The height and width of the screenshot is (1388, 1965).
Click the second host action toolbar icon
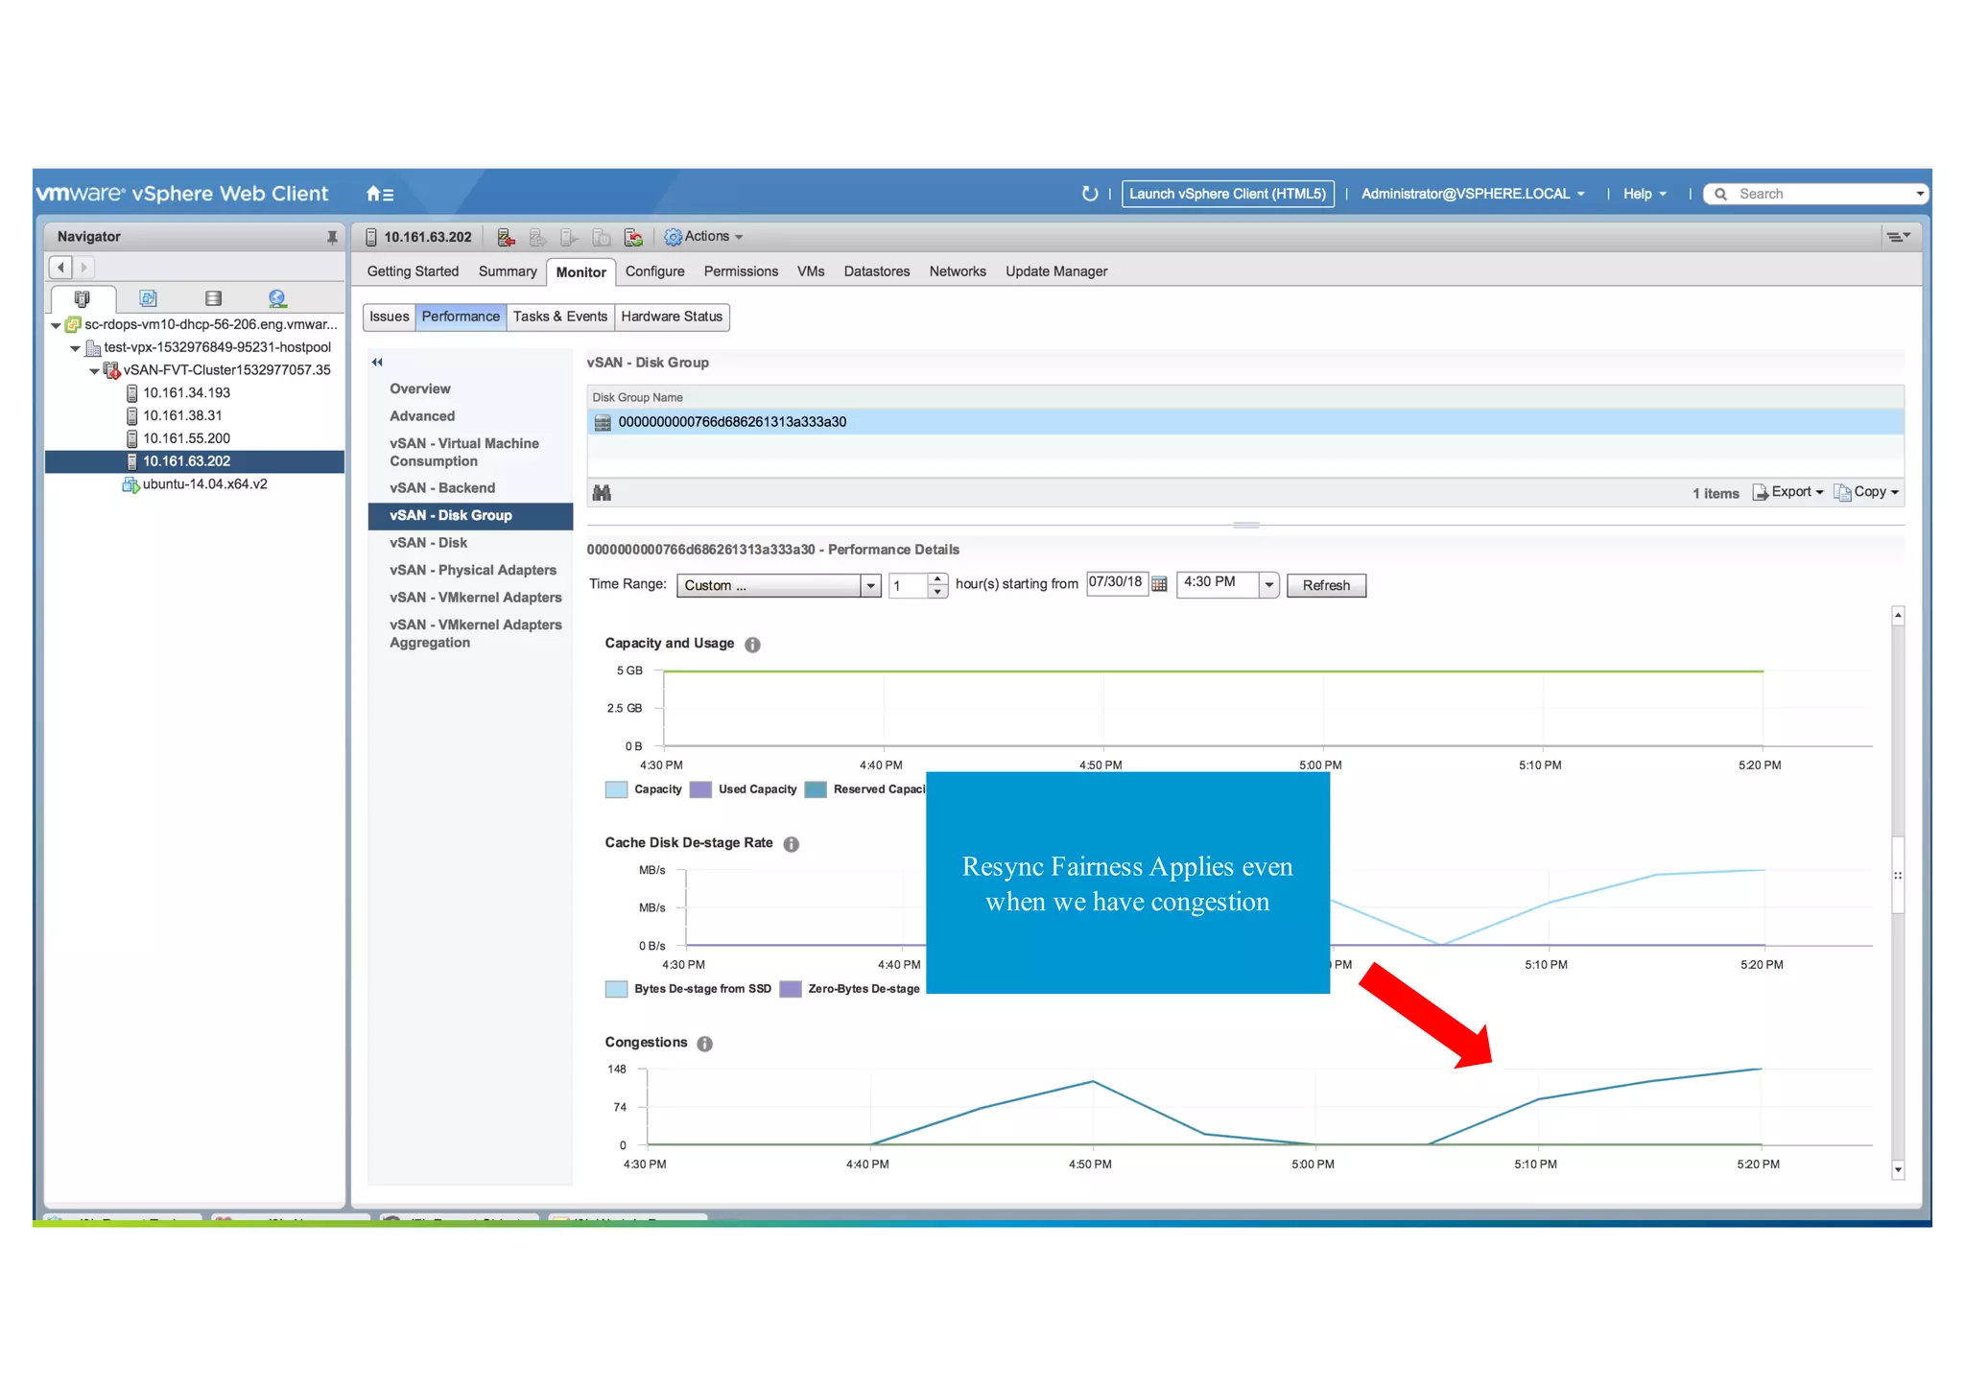(538, 237)
